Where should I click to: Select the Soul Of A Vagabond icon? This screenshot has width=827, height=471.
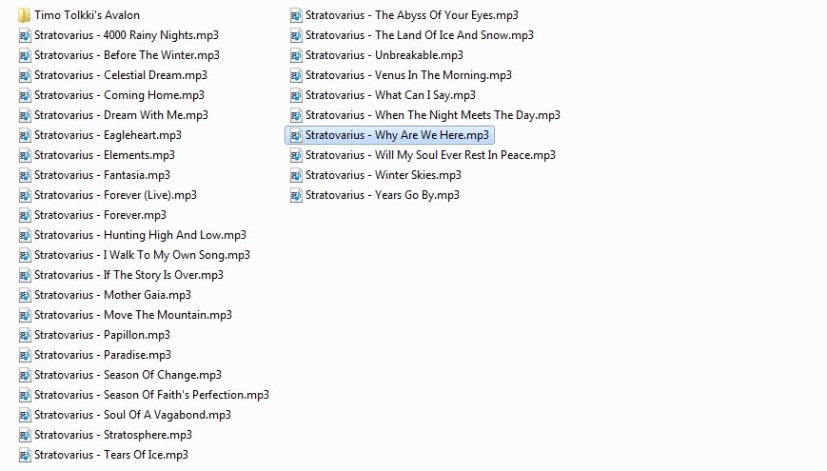25,416
